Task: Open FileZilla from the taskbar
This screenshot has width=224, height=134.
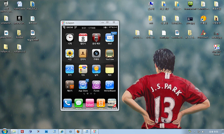Action: pos(22,132)
